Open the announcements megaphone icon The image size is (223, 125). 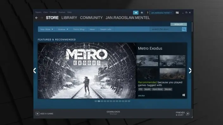[x=136, y=13]
